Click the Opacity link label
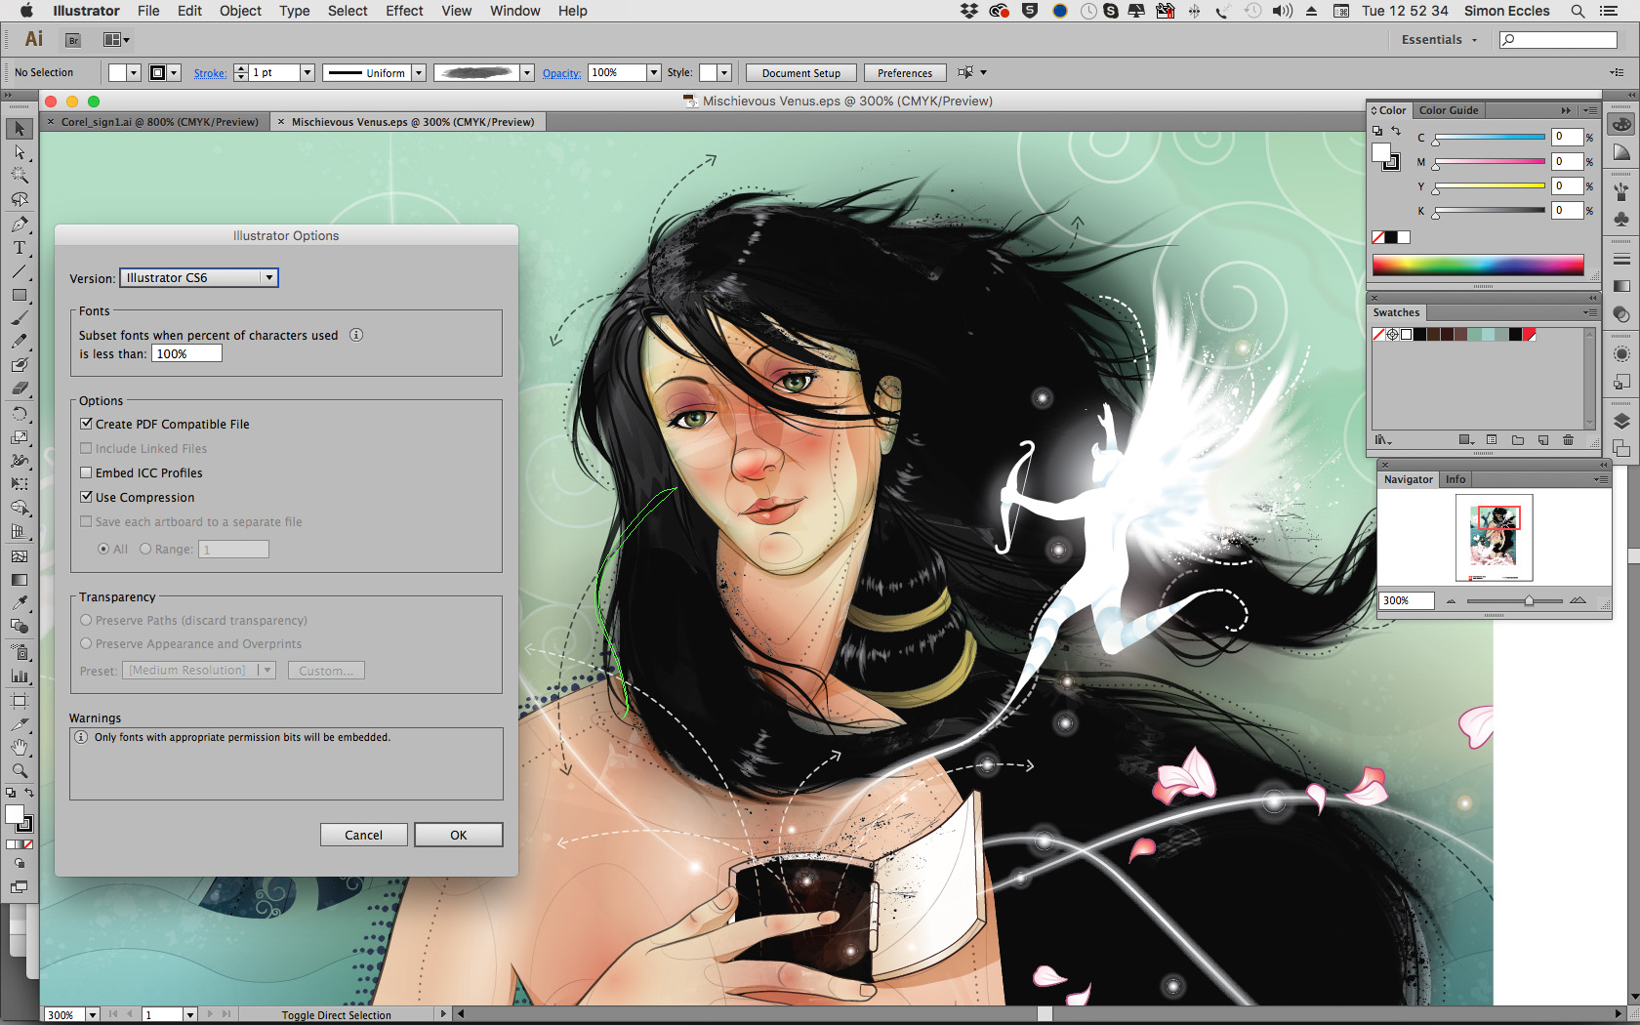Screen dimensions: 1640x1025 (561, 73)
